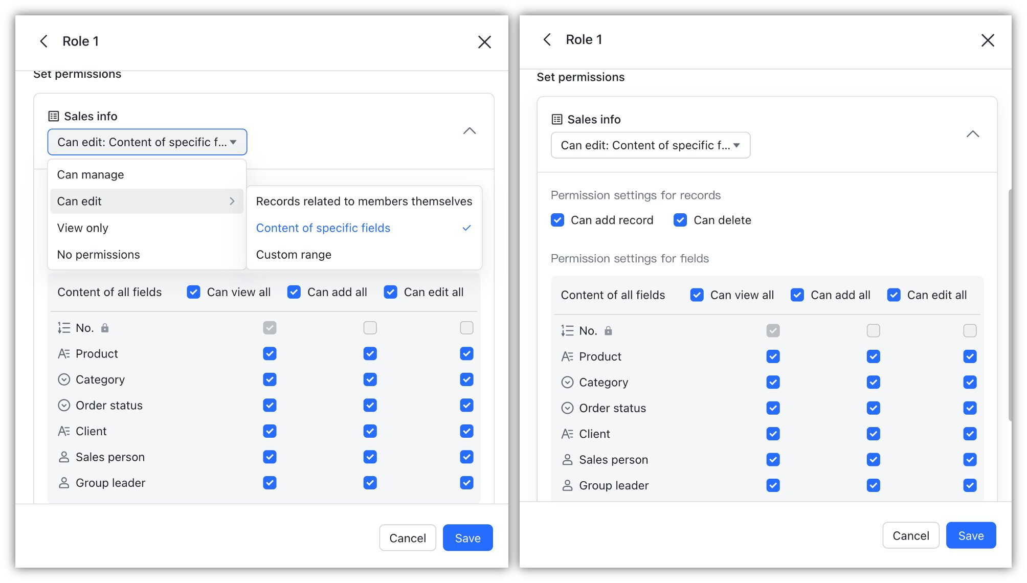Screen dimensions: 1027x583
Task: Select Custom range submenu option
Action: [294, 255]
